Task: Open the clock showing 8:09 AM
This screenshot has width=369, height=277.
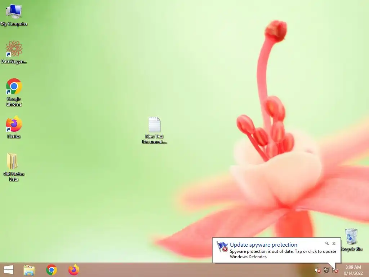Action: [x=353, y=270]
